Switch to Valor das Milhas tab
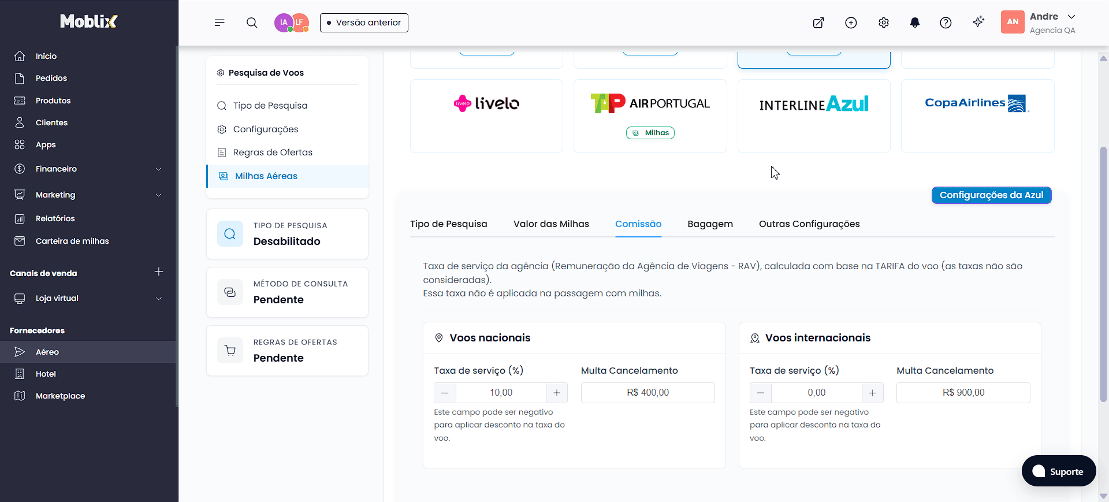The image size is (1109, 502). click(551, 224)
